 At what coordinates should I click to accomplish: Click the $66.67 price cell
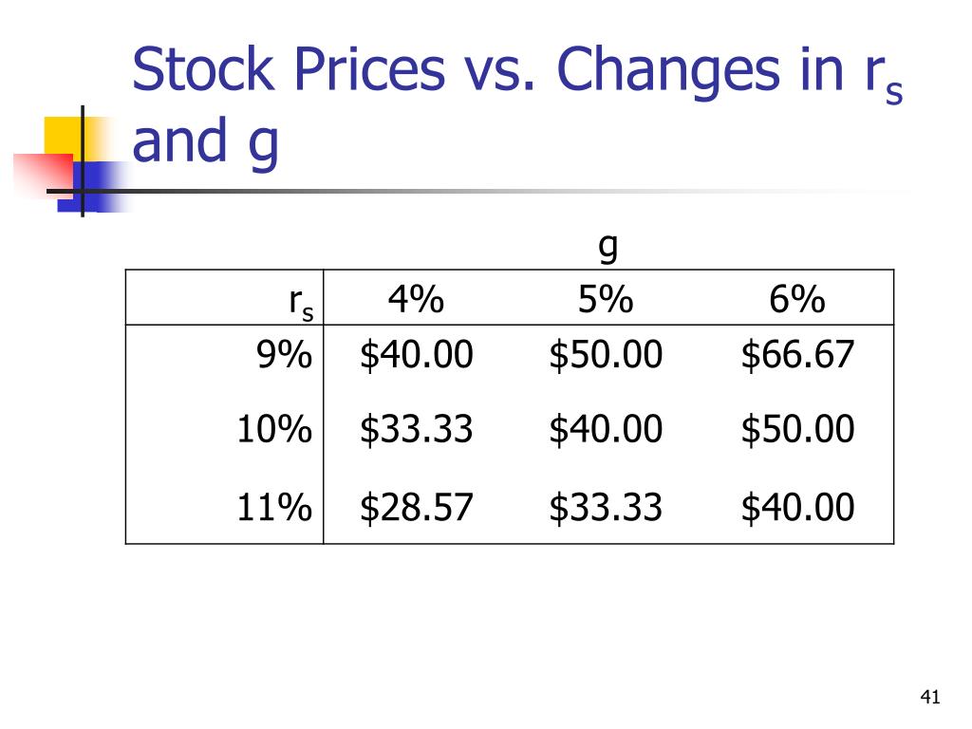[797, 355]
